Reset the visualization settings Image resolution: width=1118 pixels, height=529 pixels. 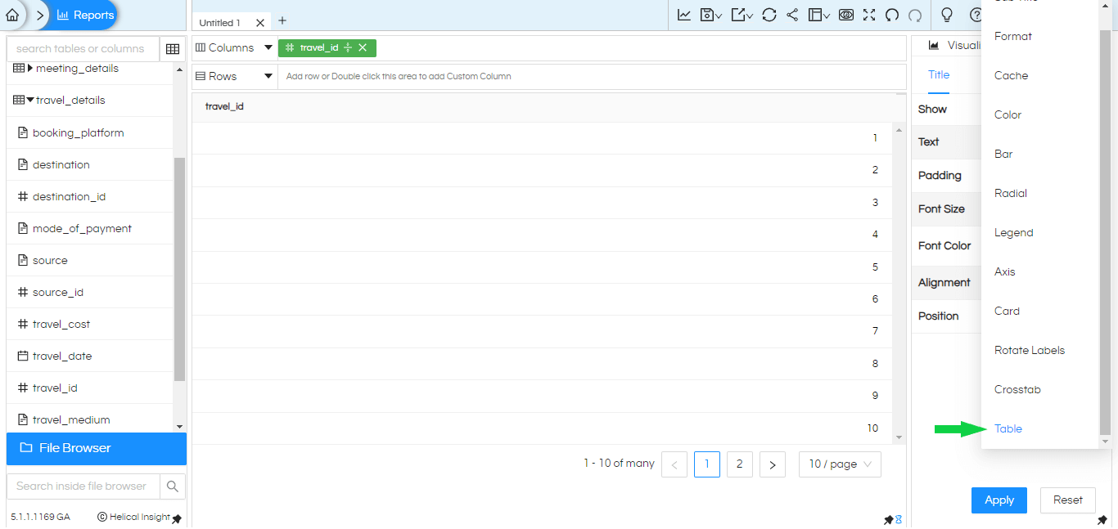coord(1068,500)
